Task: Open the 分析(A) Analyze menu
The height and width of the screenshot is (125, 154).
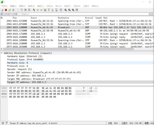Action: tap(49, 6)
